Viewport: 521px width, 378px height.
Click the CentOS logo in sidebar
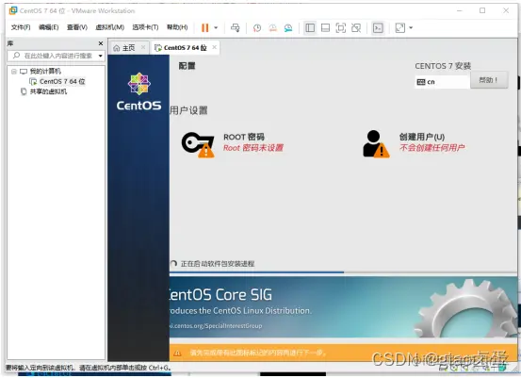click(x=138, y=91)
